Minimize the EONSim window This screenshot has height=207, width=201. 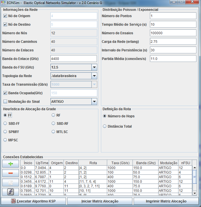(x=174, y=2)
